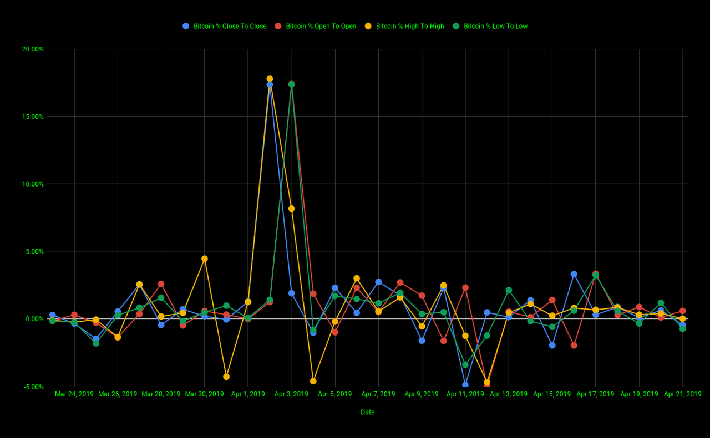
Task: Select the 'Bitcoin % Open To Open' legend label
Action: [321, 26]
